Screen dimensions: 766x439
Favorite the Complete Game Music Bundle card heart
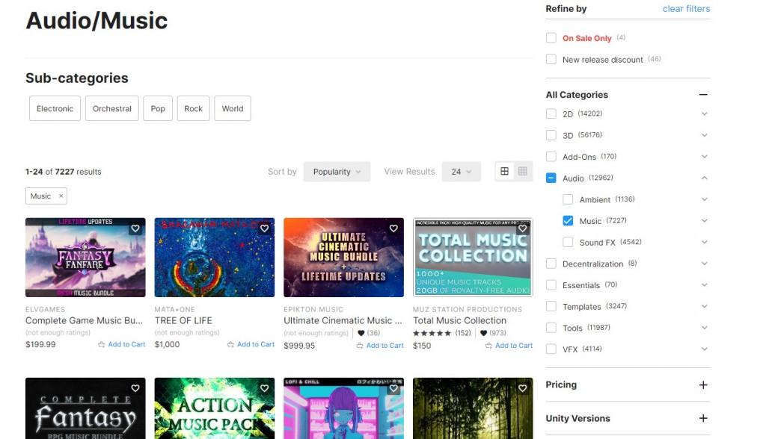point(135,228)
